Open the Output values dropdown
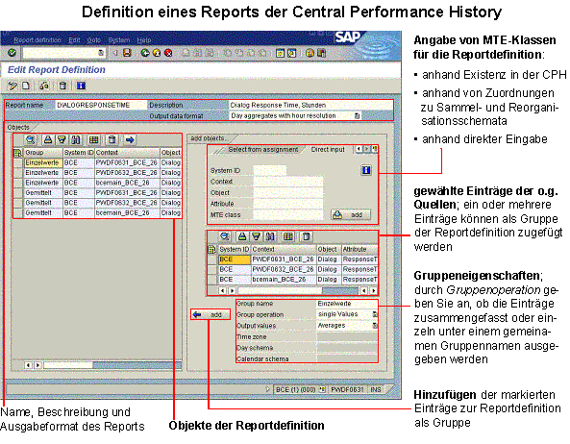Screen dimensions: 570x444 pyautogui.click(x=375, y=326)
